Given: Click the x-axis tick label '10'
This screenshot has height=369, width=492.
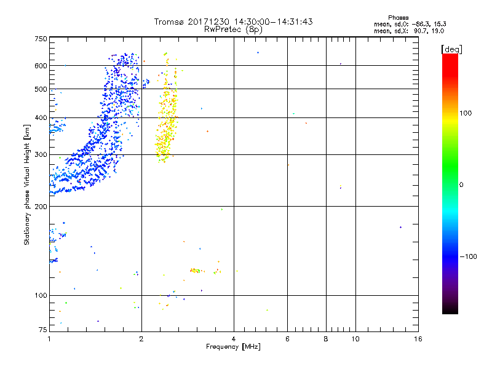Looking at the screenshot, I should pyautogui.click(x=355, y=339).
